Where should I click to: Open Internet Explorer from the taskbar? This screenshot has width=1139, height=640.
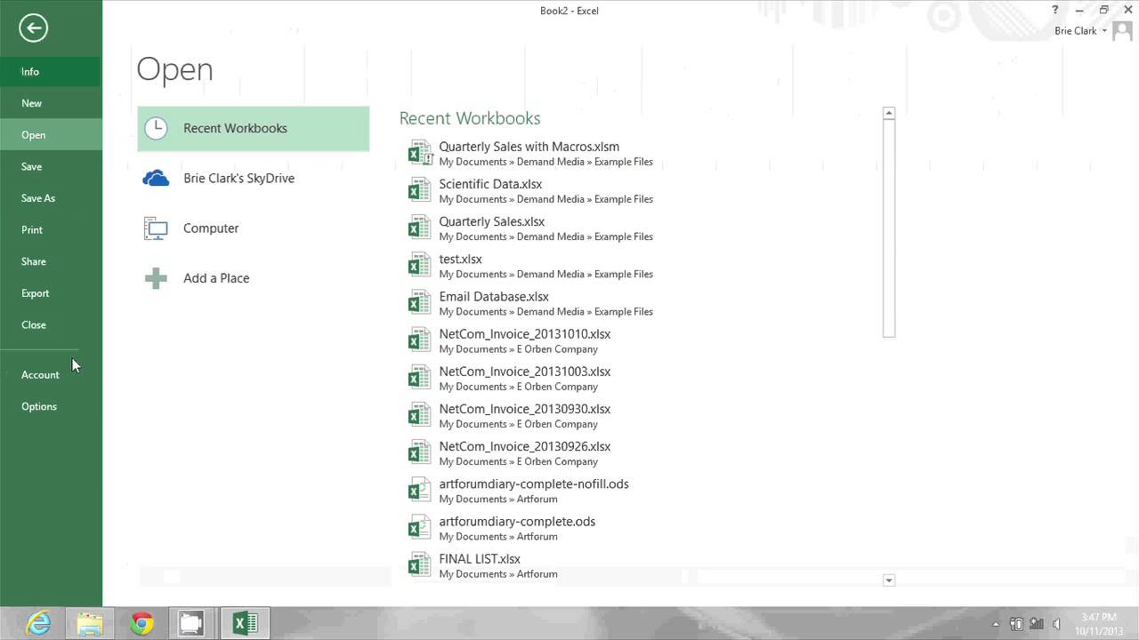coord(38,623)
